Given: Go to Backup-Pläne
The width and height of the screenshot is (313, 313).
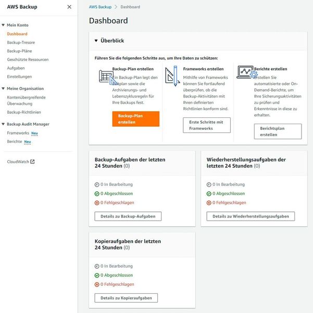Looking at the screenshot, I should click(x=20, y=51).
